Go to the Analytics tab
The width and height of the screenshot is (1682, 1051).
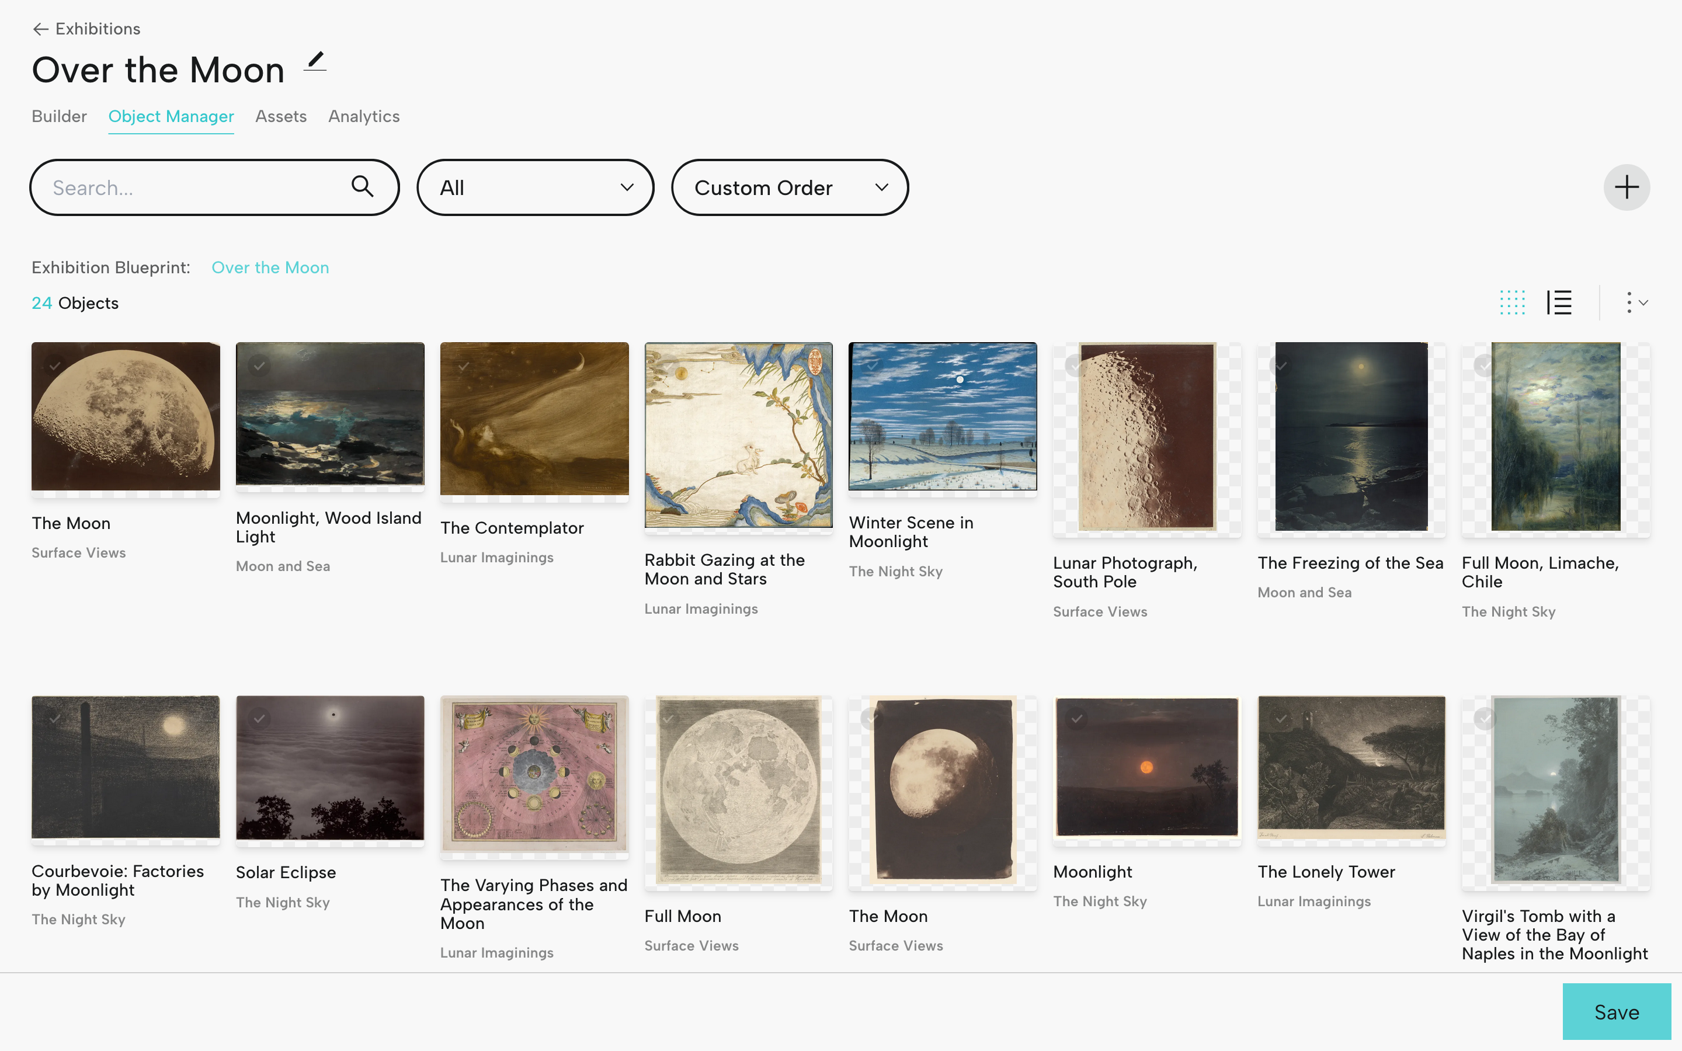click(364, 116)
